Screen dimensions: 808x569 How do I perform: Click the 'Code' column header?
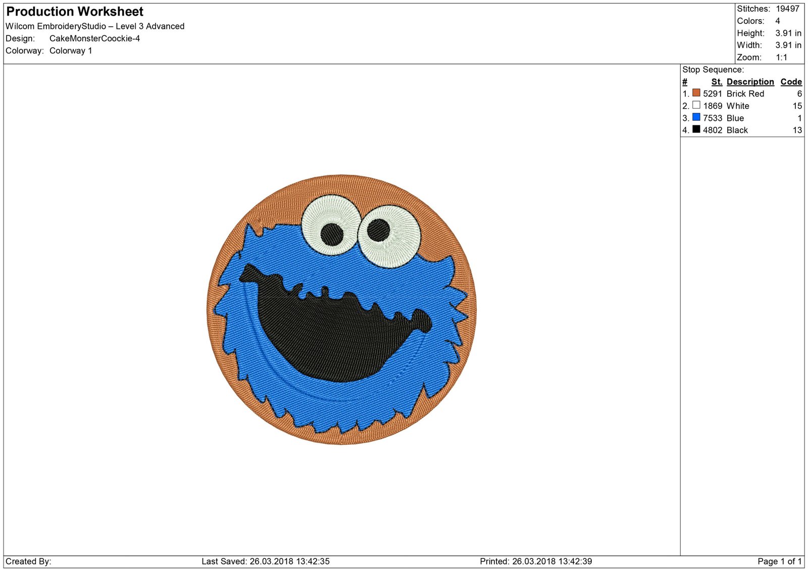point(791,82)
